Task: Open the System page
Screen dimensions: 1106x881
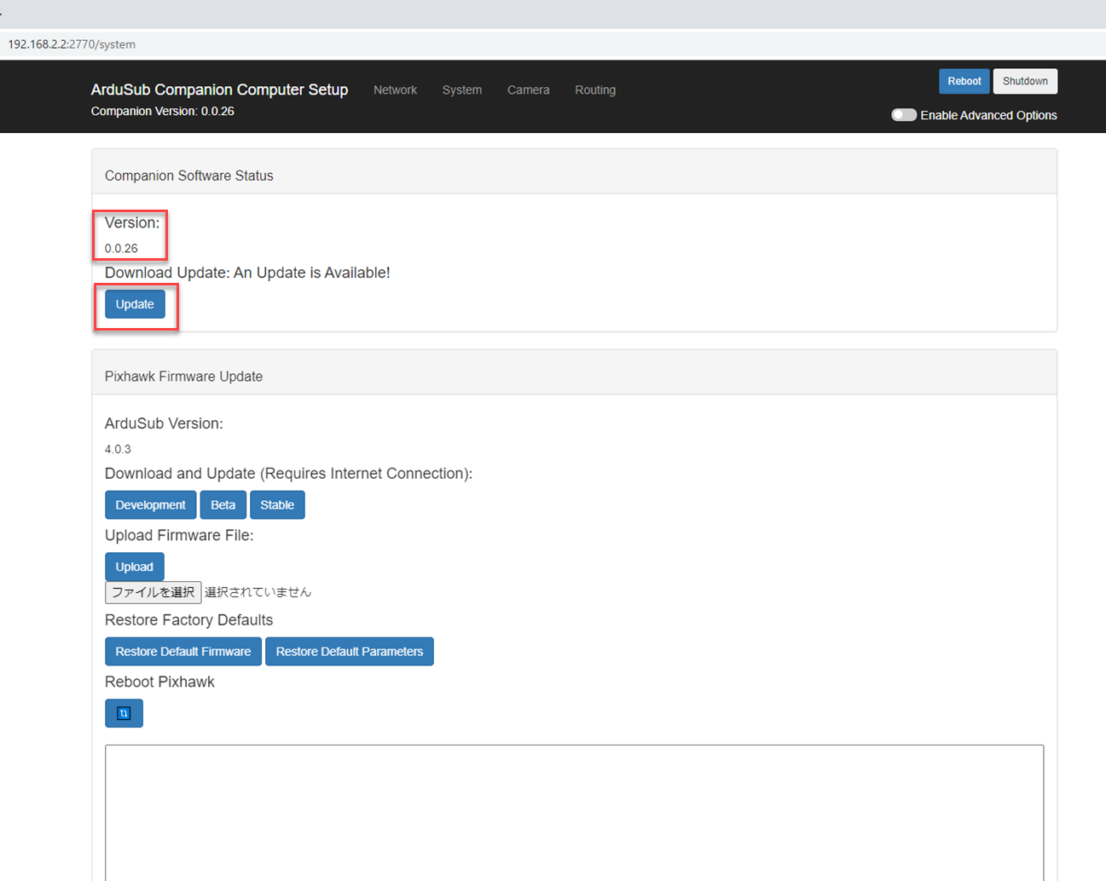Action: click(461, 89)
